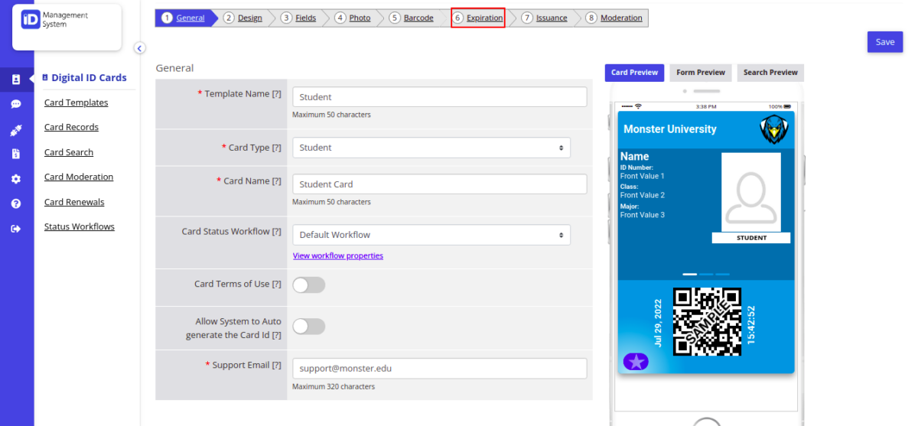Enable auto generate Card Id toggle
Image resolution: width=918 pixels, height=426 pixels.
[309, 327]
